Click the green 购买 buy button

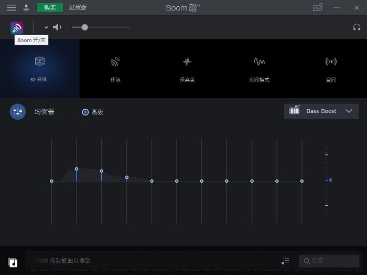50,8
